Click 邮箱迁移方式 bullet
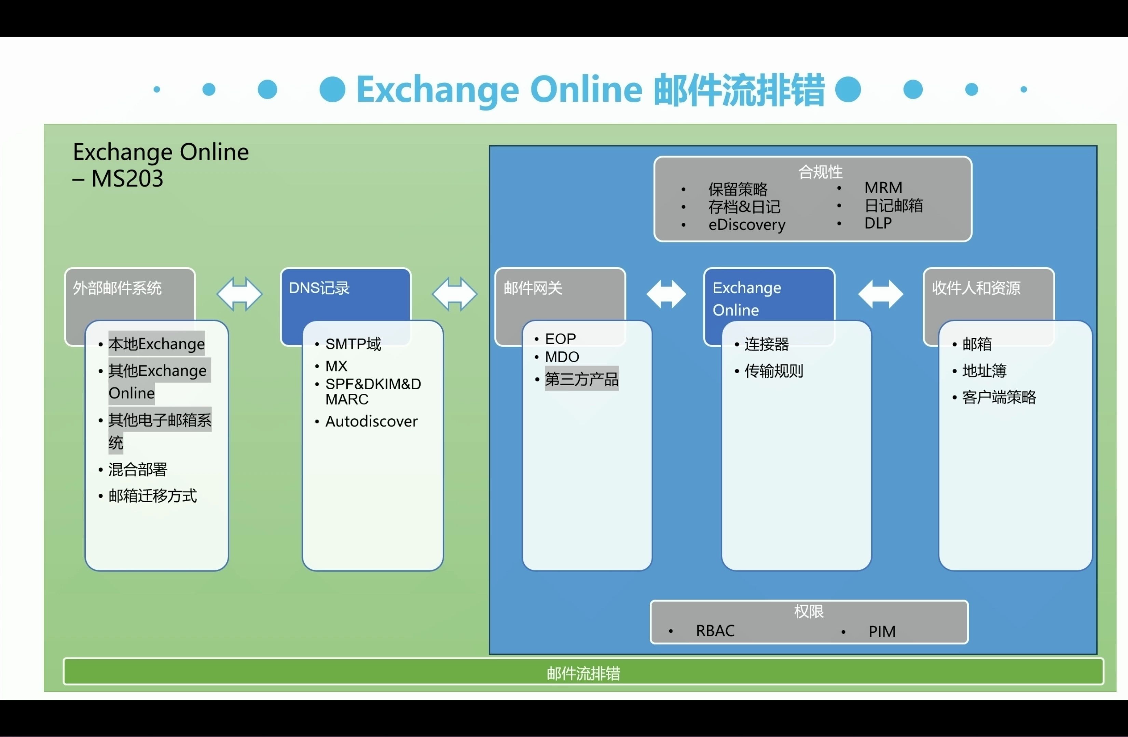Image resolution: width=1128 pixels, height=737 pixels. pyautogui.click(x=152, y=495)
